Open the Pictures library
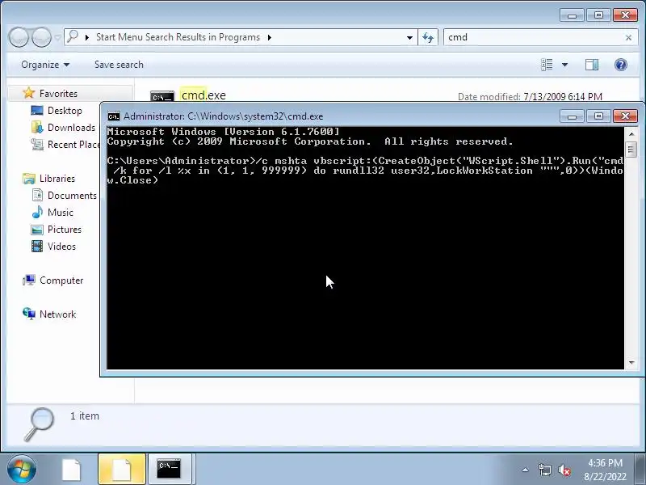This screenshot has width=646, height=485. click(x=65, y=230)
